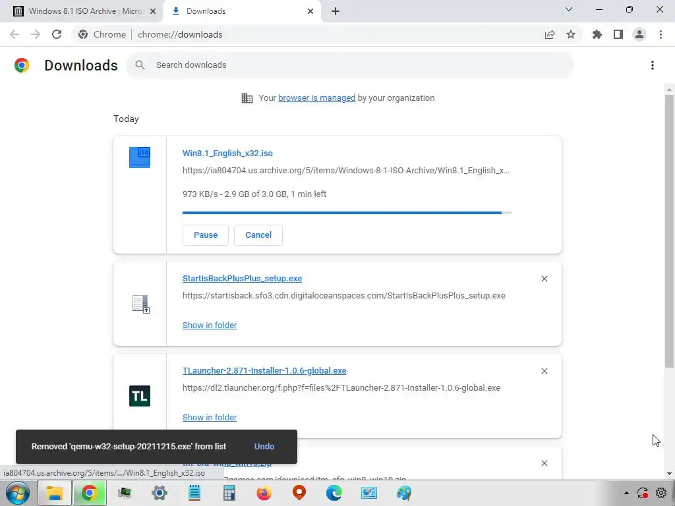The width and height of the screenshot is (675, 506).
Task: Show hidden system tray icons
Action: [x=626, y=493]
